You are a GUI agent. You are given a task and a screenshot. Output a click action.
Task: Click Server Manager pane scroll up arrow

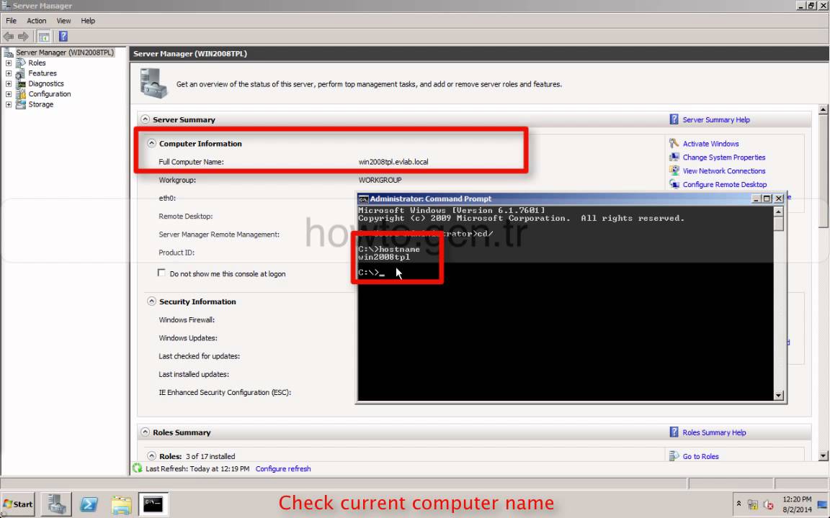coord(823,110)
